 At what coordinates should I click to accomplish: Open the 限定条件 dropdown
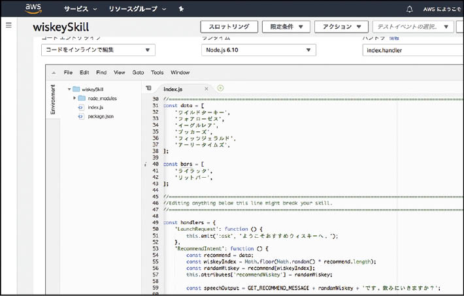[x=286, y=27]
